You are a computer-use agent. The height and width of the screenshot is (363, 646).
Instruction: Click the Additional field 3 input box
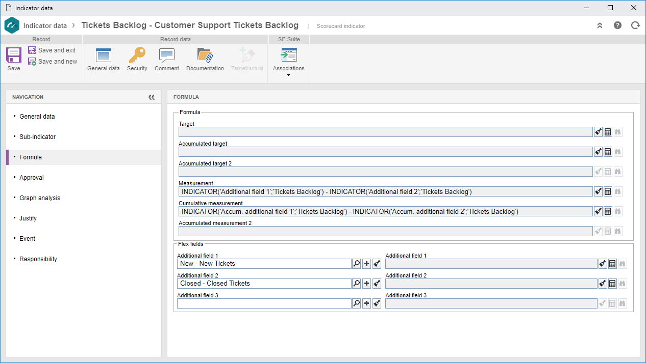(x=264, y=303)
